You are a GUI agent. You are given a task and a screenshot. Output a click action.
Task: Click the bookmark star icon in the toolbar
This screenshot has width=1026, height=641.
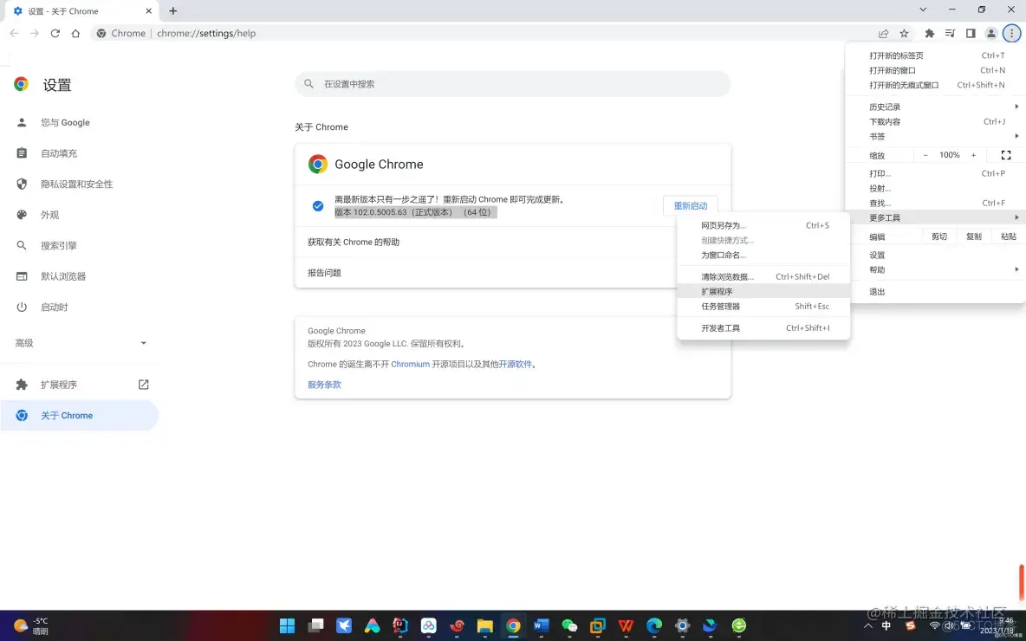pos(904,33)
